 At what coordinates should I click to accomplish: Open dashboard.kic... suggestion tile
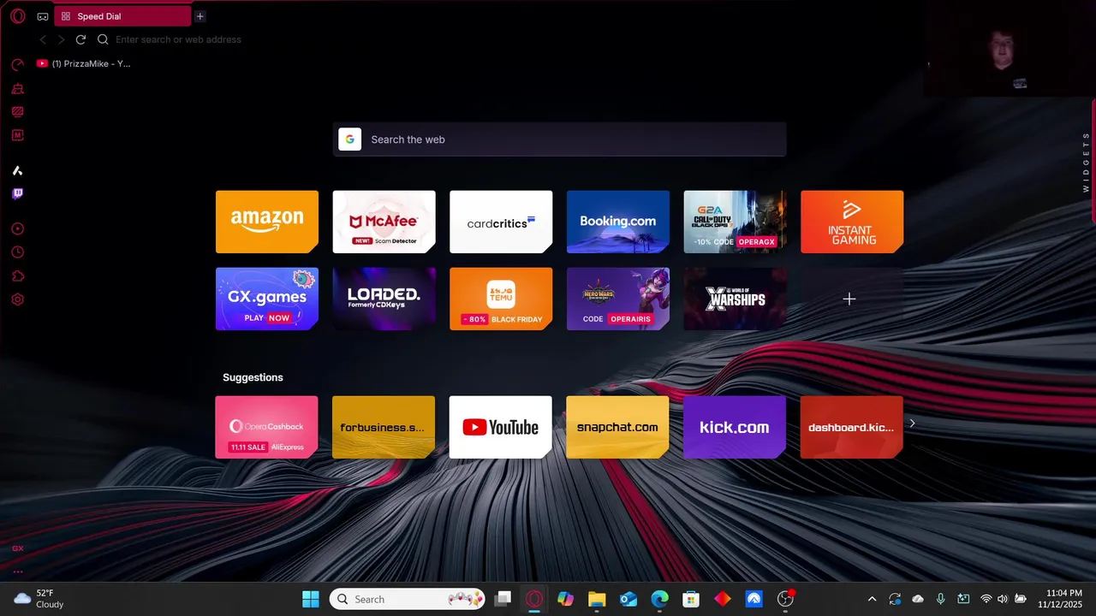tap(852, 427)
